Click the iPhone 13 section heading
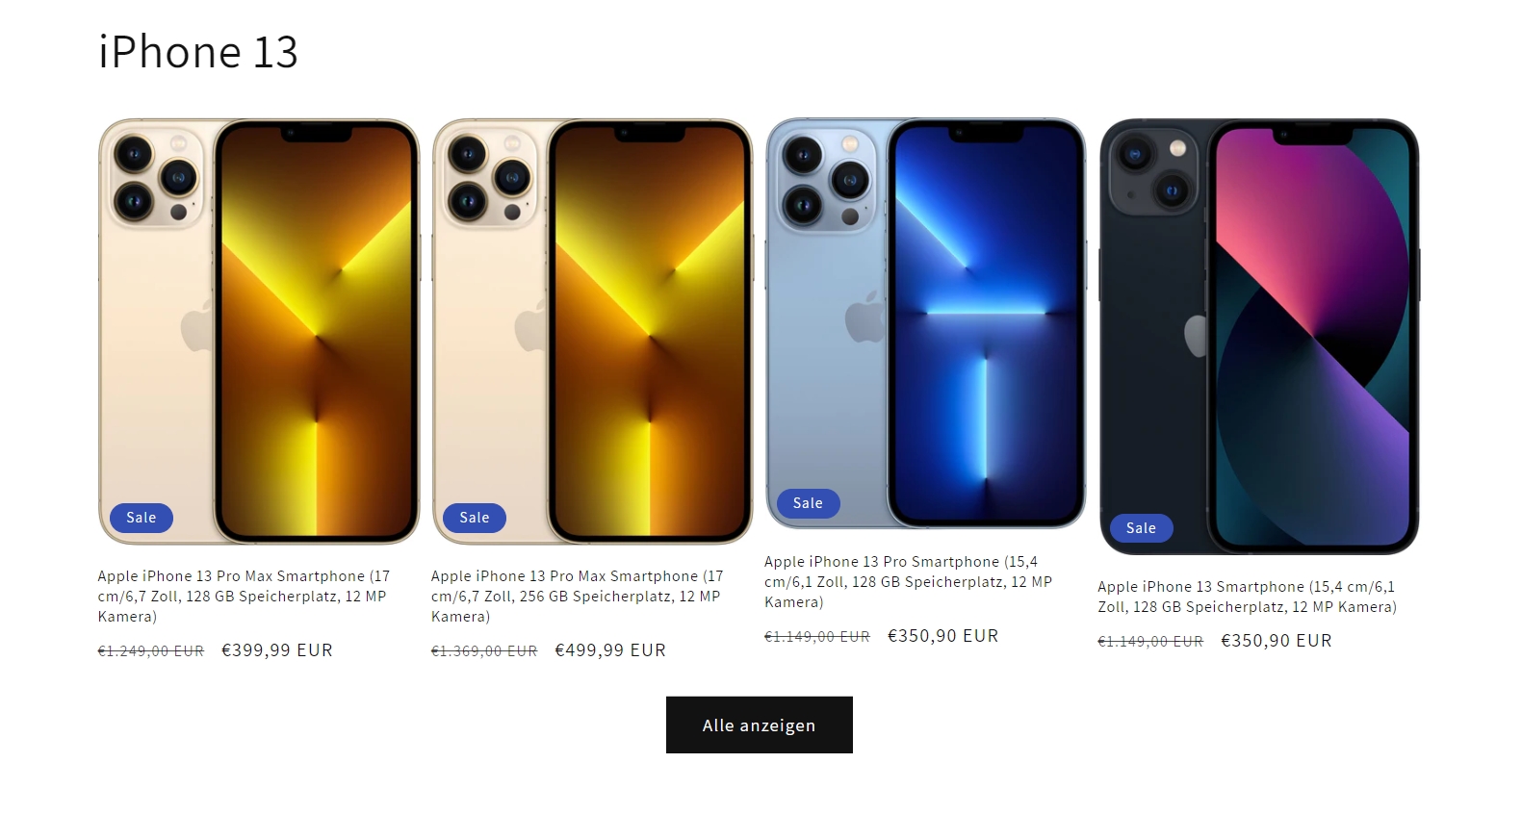 [198, 52]
